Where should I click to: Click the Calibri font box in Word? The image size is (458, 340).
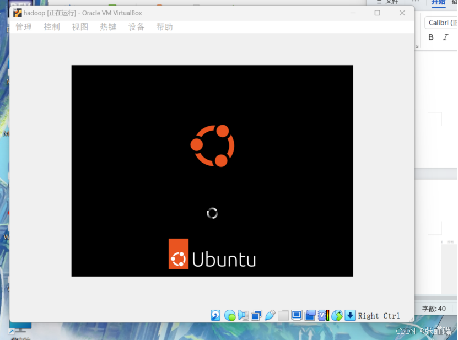(441, 23)
